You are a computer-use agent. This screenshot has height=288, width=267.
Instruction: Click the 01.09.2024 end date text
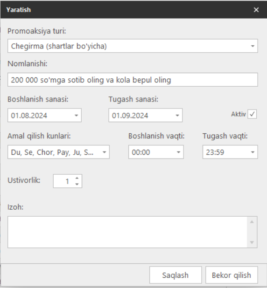coord(130,116)
